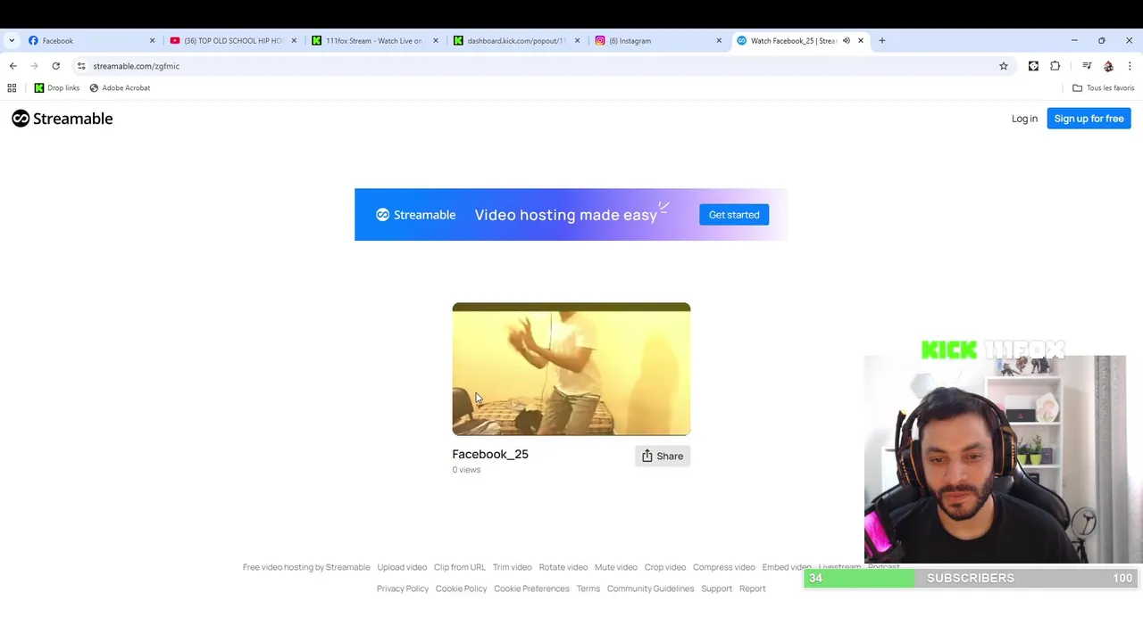Open the Privacy Policy link
The width and height of the screenshot is (1143, 642).
pos(403,588)
